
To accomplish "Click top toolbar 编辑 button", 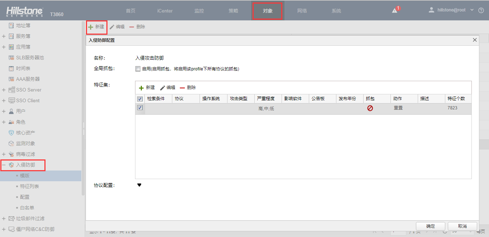I will (117, 27).
